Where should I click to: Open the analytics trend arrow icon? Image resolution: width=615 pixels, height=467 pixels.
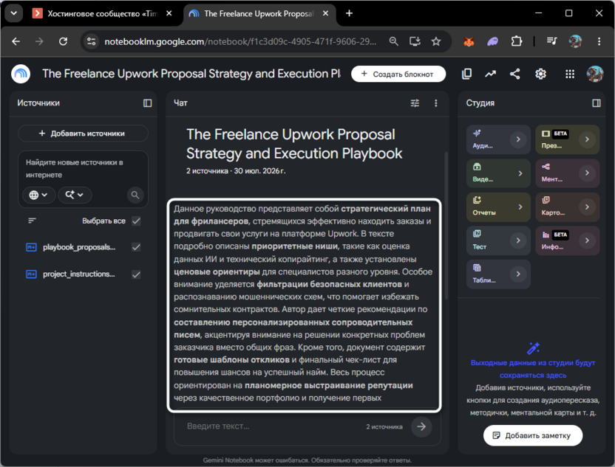click(x=490, y=74)
